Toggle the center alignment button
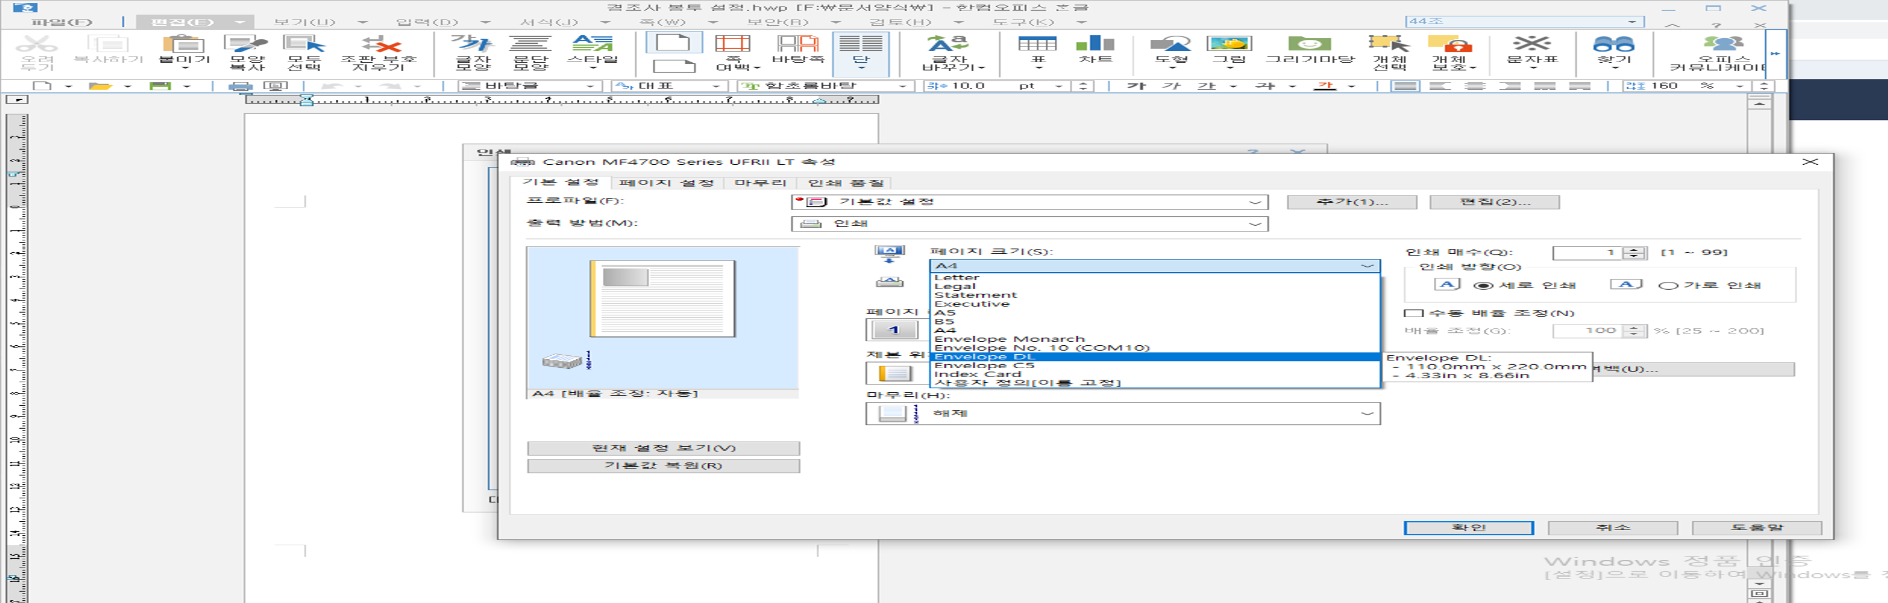1888x603 pixels. (1475, 86)
